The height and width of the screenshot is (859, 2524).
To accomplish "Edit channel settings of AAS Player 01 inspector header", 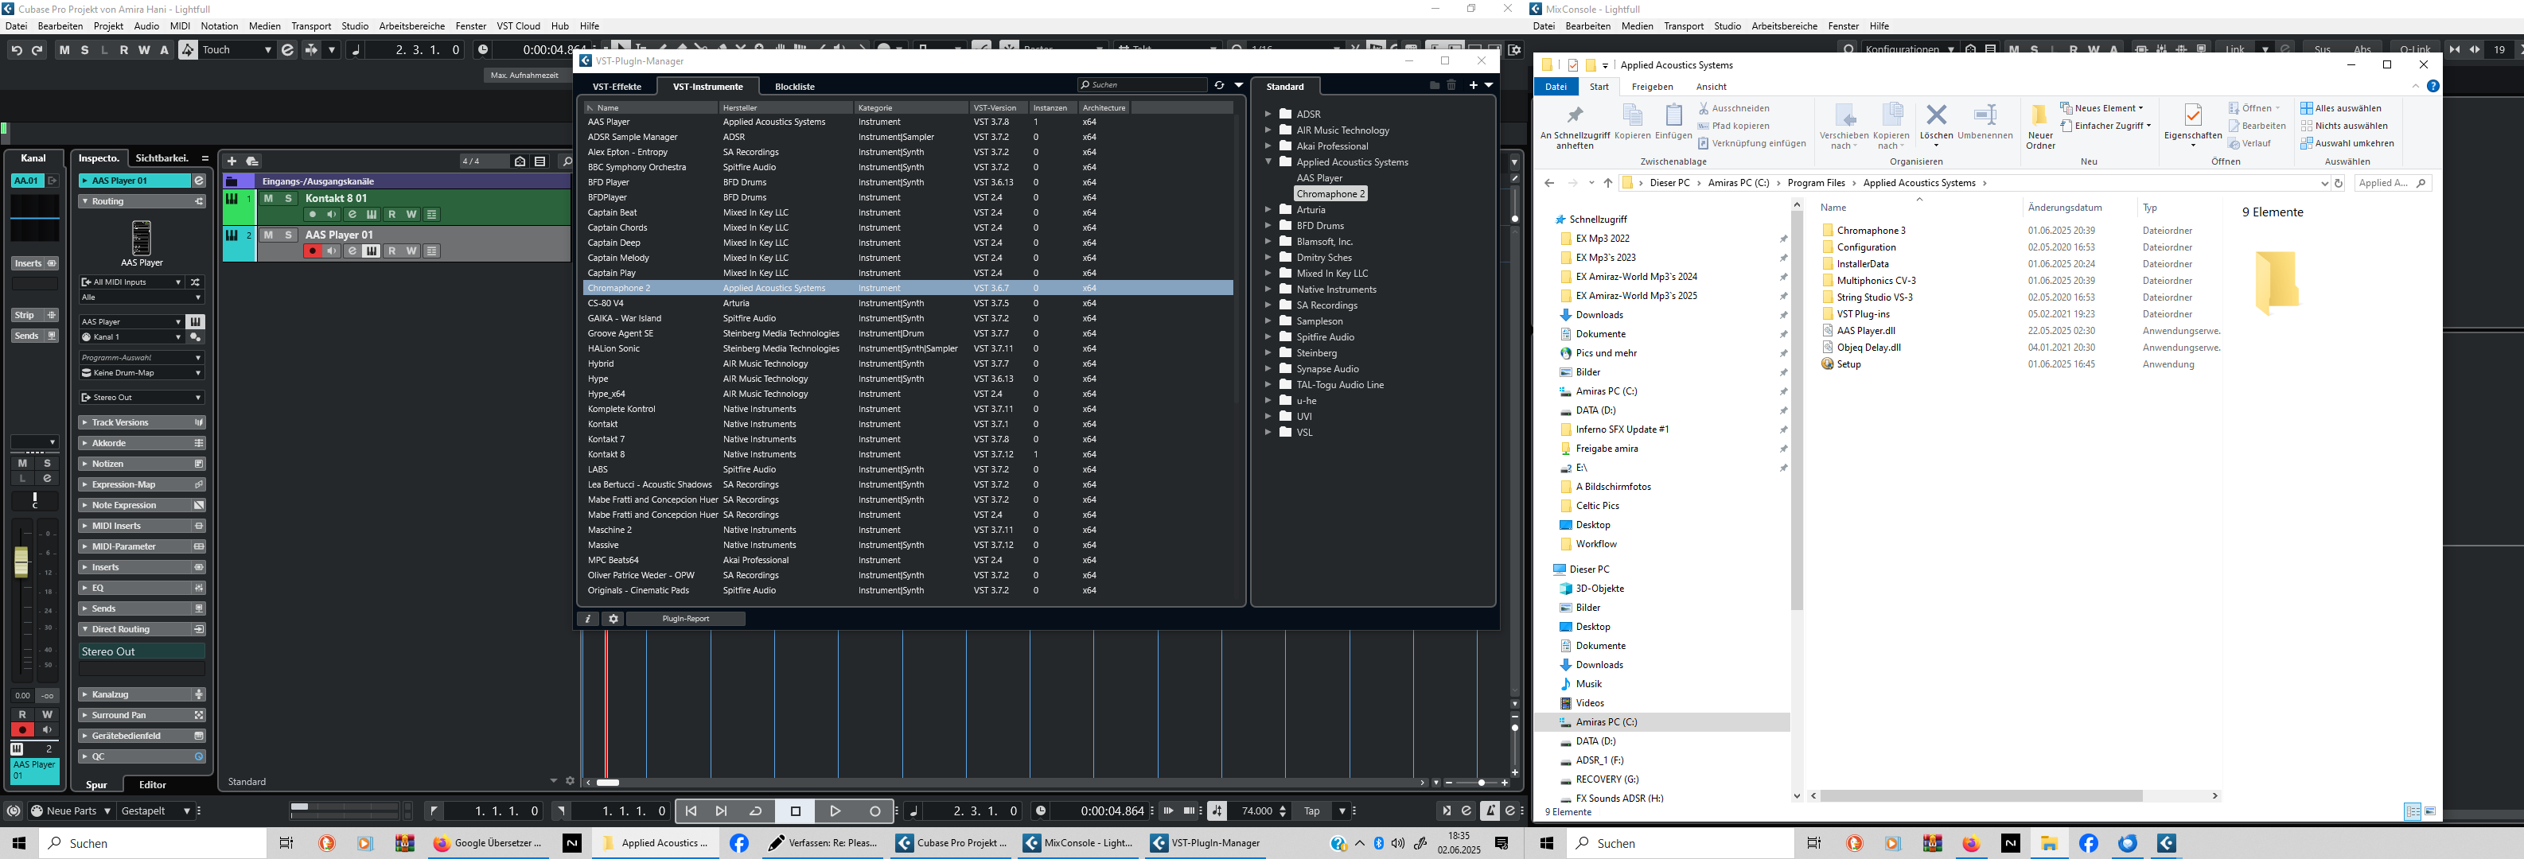I will tap(199, 181).
